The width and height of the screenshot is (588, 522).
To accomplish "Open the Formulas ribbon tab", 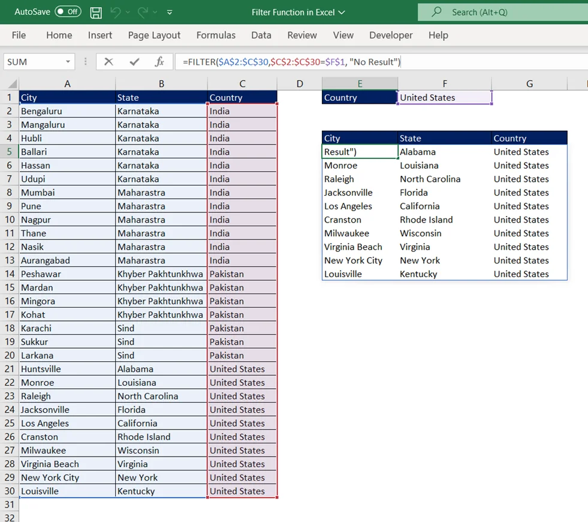I will tap(216, 35).
